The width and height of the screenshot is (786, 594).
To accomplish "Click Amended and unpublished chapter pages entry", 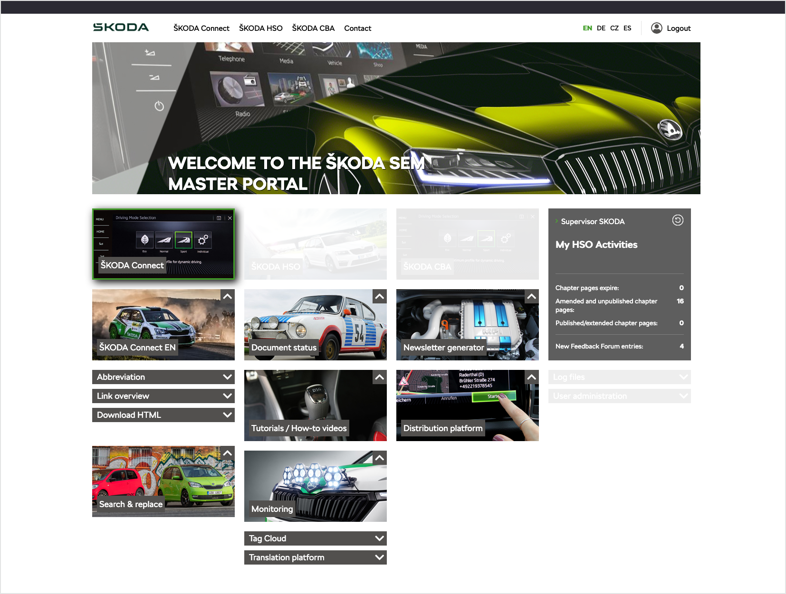I will pos(620,305).
